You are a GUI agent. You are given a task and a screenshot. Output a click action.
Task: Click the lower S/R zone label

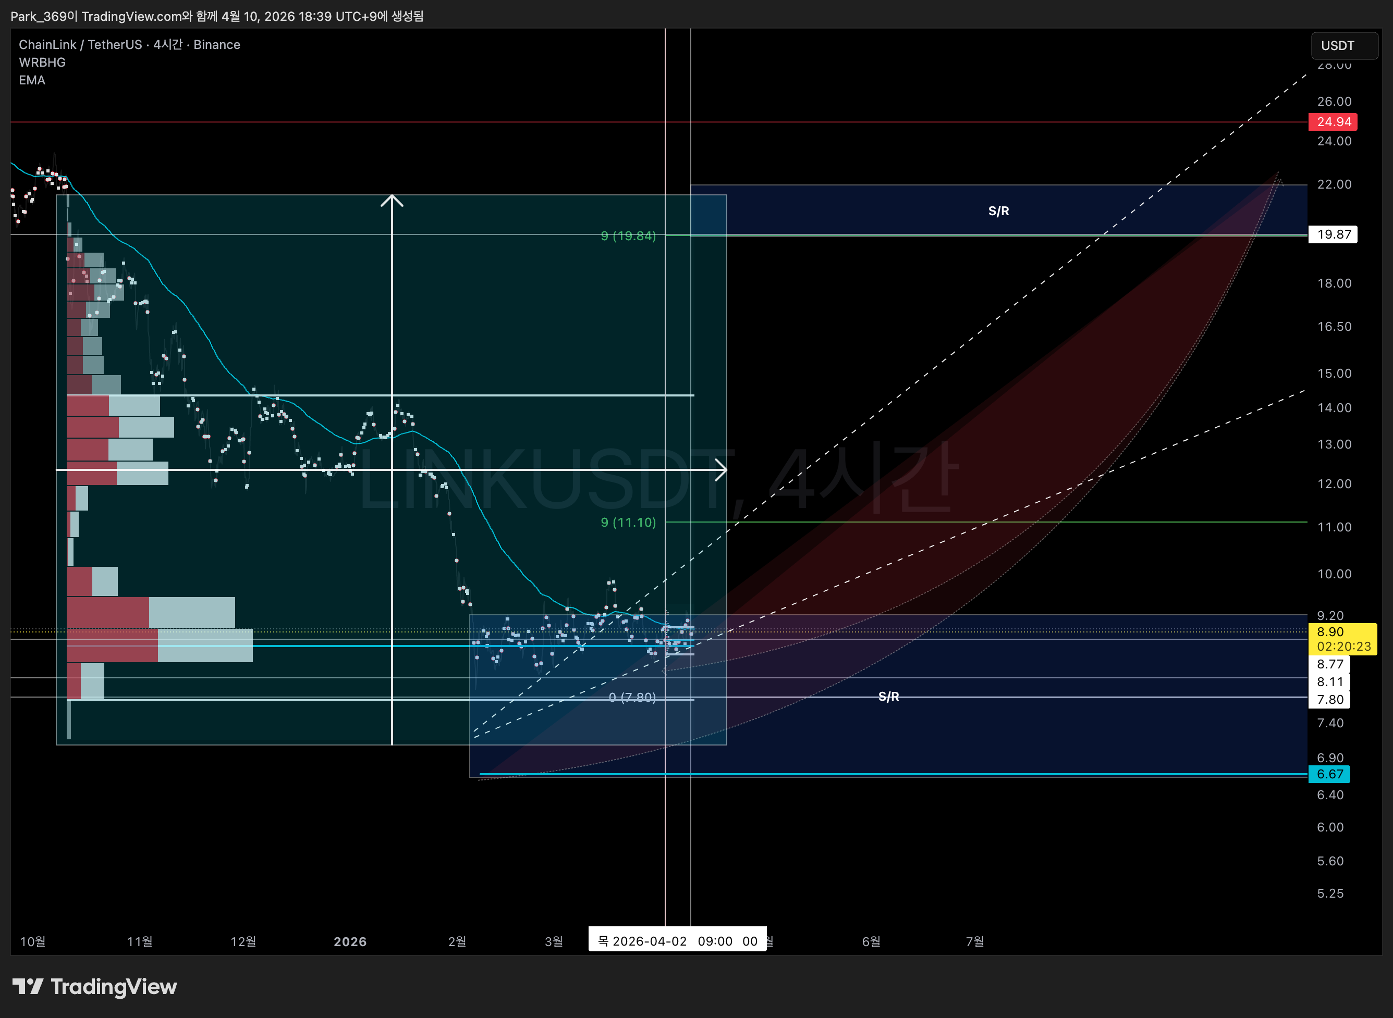888,697
